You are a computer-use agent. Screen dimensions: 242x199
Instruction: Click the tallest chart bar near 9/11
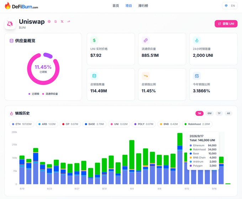(x=180, y=158)
